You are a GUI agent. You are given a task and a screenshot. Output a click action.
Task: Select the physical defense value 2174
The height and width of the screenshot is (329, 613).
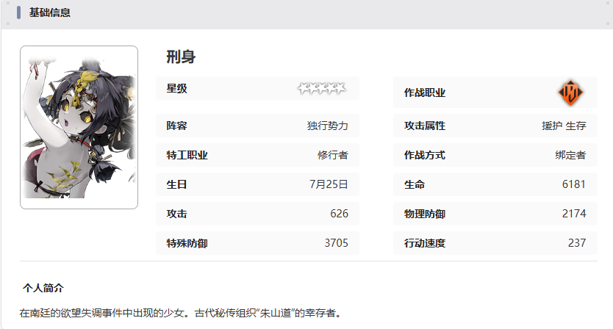[573, 214]
